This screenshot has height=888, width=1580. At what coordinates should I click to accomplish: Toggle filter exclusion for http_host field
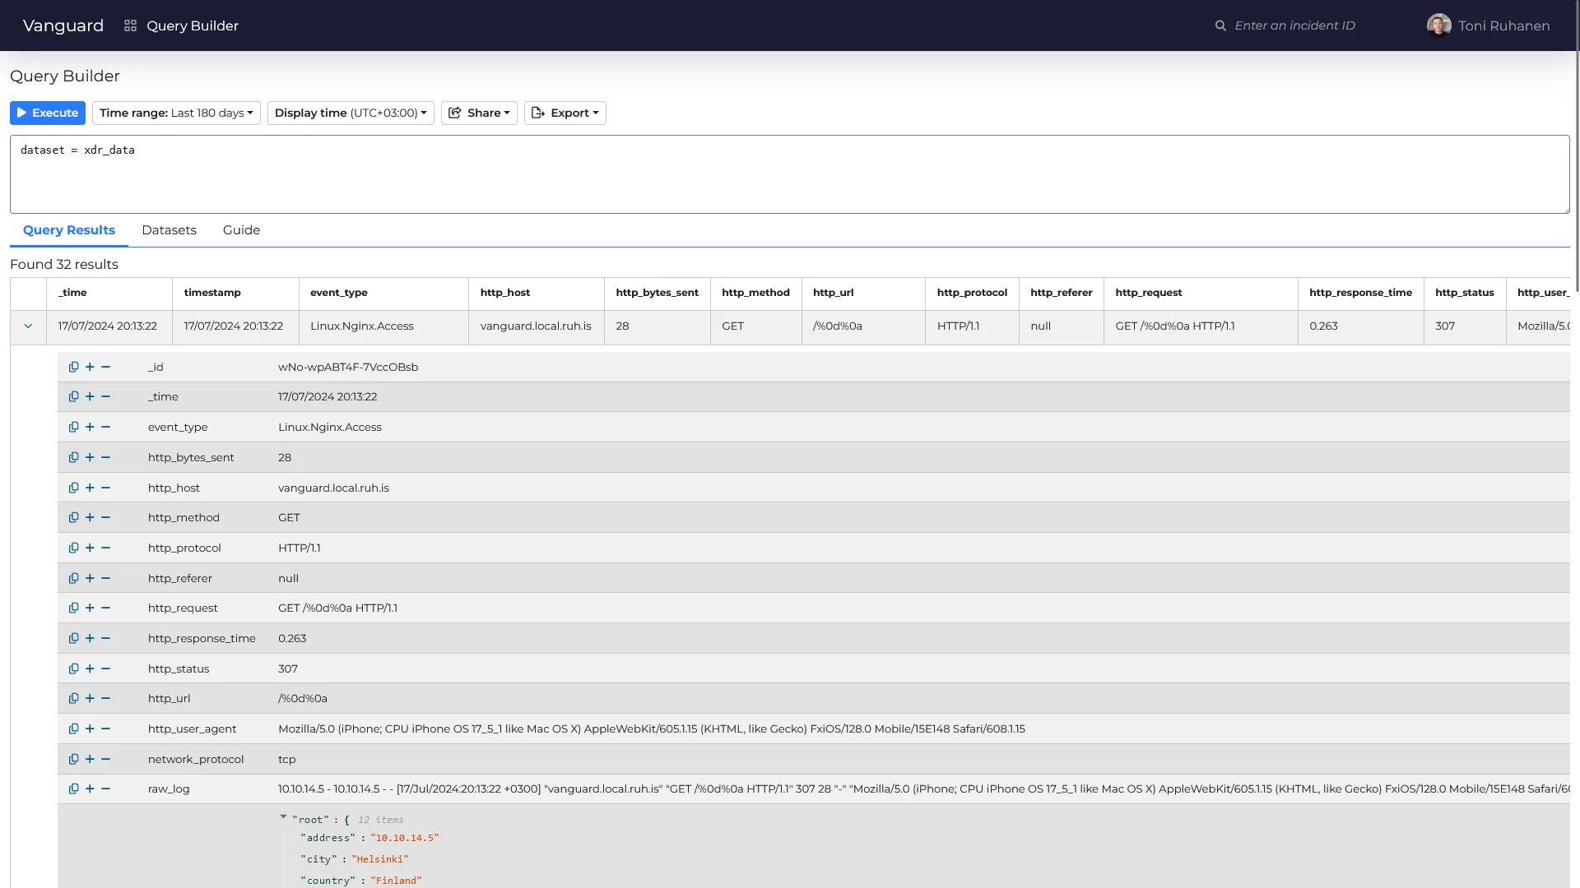(106, 487)
